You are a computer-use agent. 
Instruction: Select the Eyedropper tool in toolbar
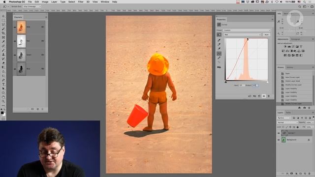pos(3,42)
